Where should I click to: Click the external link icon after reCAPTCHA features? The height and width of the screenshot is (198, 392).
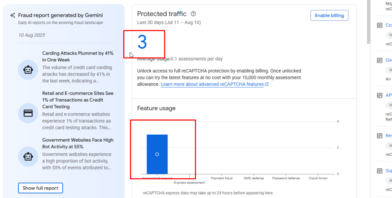(x=267, y=84)
